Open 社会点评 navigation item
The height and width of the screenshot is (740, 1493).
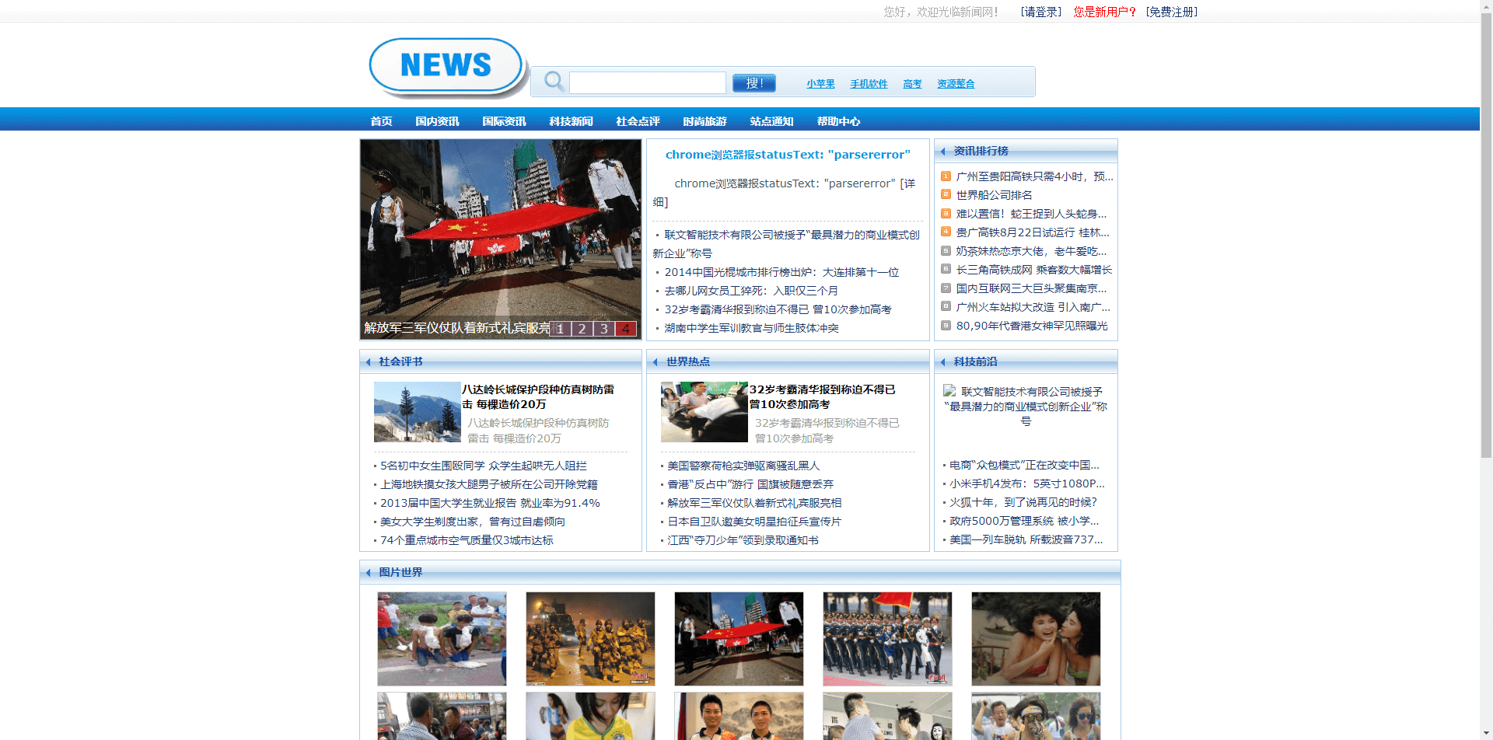638,121
